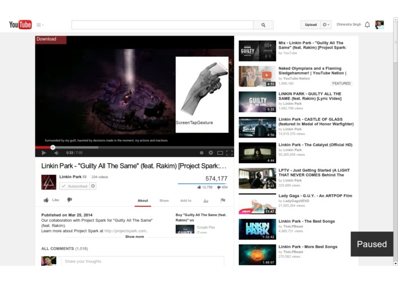This screenshot has width=398, height=283.
Task: Open notifications bell
Action: (367, 25)
